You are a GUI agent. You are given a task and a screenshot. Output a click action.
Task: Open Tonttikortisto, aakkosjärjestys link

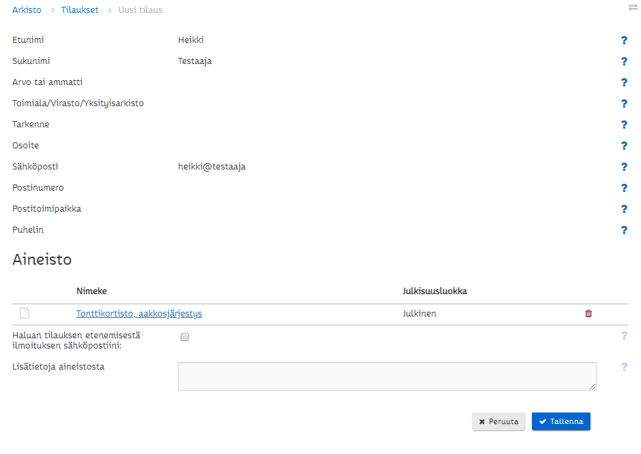[139, 314]
